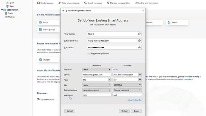Click the Filelink button
206x116 pixels.
[x=154, y=23]
